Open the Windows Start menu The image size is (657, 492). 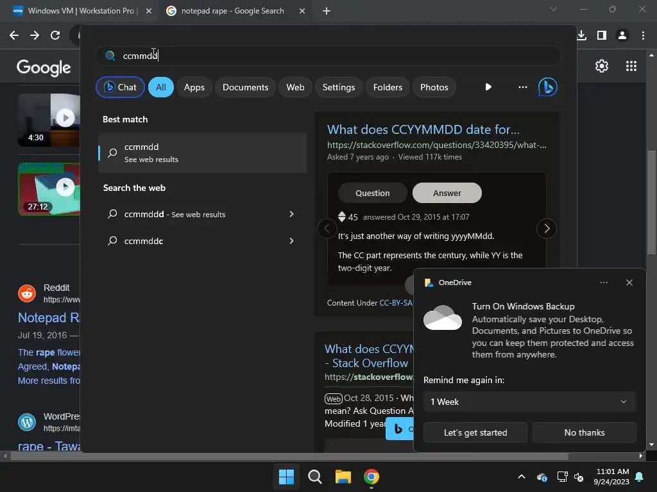[x=287, y=477]
